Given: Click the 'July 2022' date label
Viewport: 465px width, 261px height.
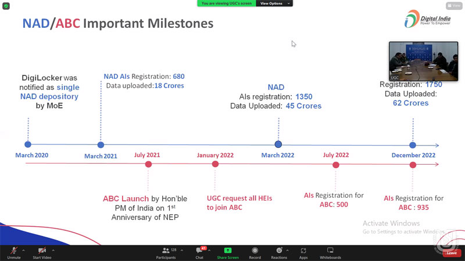Looking at the screenshot, I should coord(336,155).
